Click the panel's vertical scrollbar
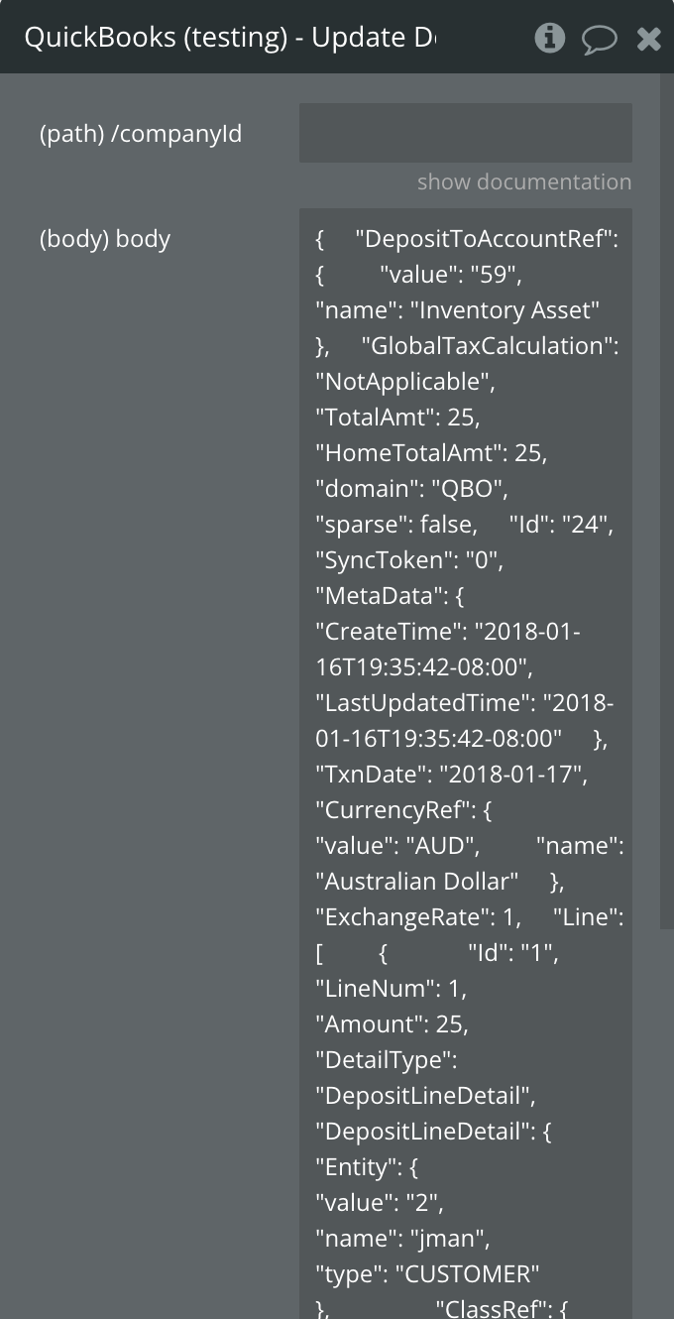This screenshot has height=1319, width=674. [667, 496]
